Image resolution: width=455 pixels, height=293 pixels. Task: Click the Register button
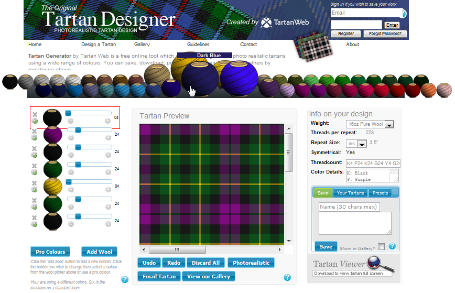(346, 34)
